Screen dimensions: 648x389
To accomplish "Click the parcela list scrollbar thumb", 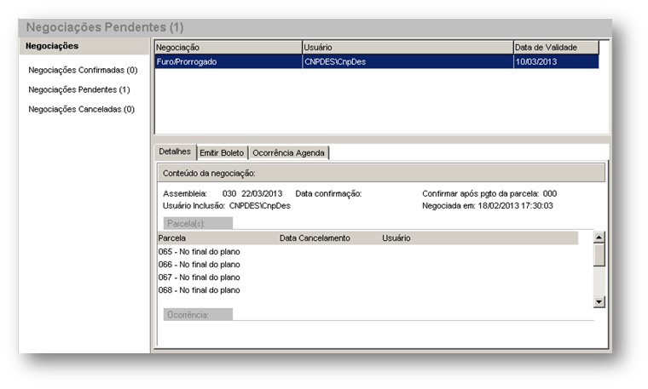I will [x=599, y=255].
